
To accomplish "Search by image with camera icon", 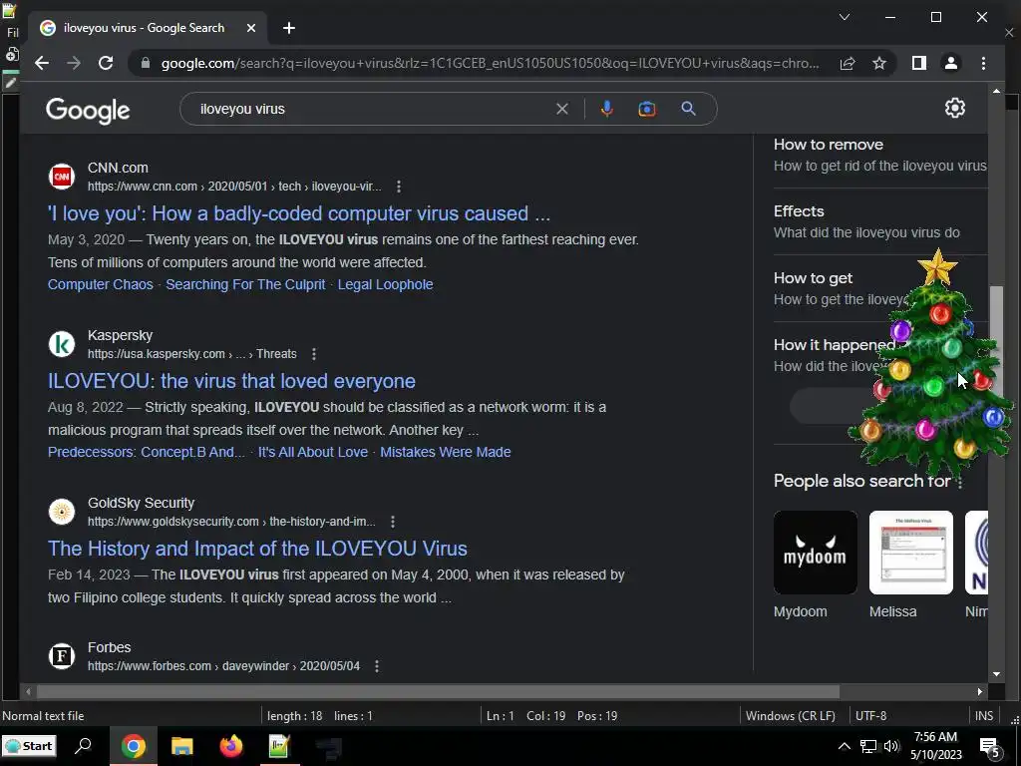I will click(646, 109).
